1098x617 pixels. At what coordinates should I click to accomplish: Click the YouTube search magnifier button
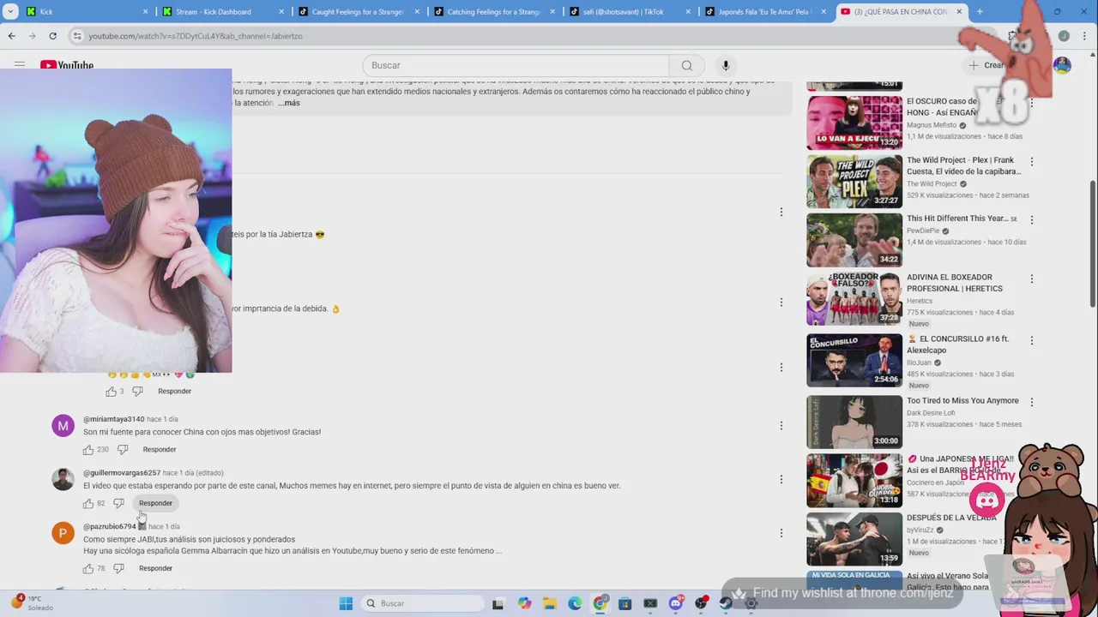686,65
